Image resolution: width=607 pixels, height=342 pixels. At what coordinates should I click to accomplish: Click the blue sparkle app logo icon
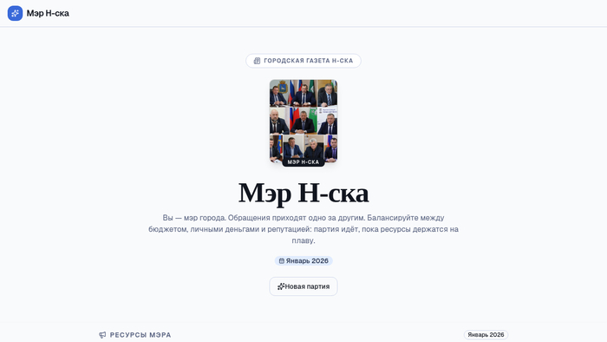[x=15, y=13]
